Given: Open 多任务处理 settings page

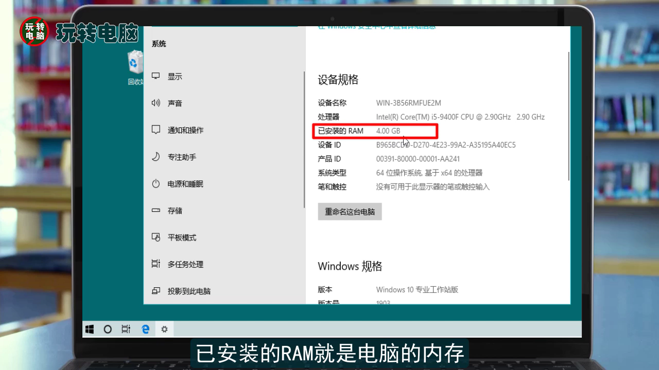Looking at the screenshot, I should pyautogui.click(x=185, y=264).
